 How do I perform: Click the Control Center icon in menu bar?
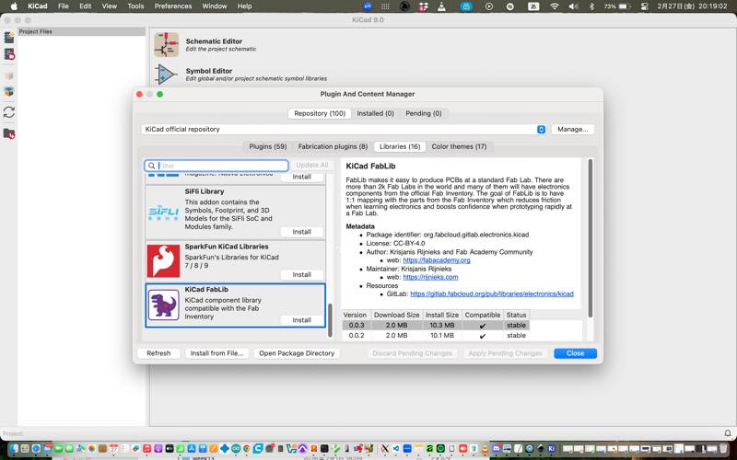point(644,6)
